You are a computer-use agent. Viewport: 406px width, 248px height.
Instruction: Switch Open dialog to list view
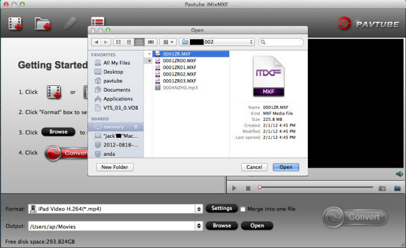point(129,42)
